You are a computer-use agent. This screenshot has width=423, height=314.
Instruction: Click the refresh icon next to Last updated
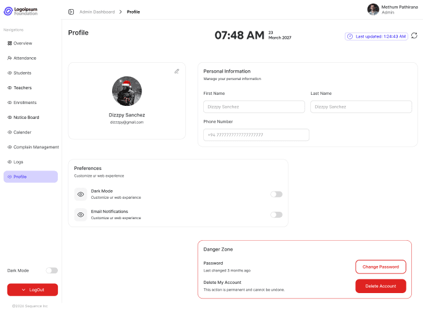[x=414, y=36]
